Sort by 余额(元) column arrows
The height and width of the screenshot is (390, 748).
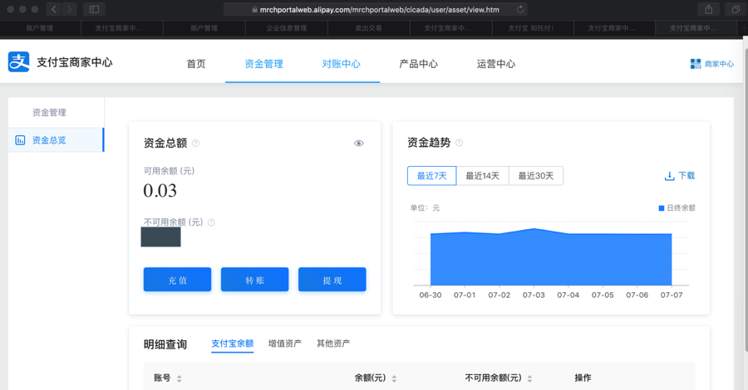(x=394, y=378)
